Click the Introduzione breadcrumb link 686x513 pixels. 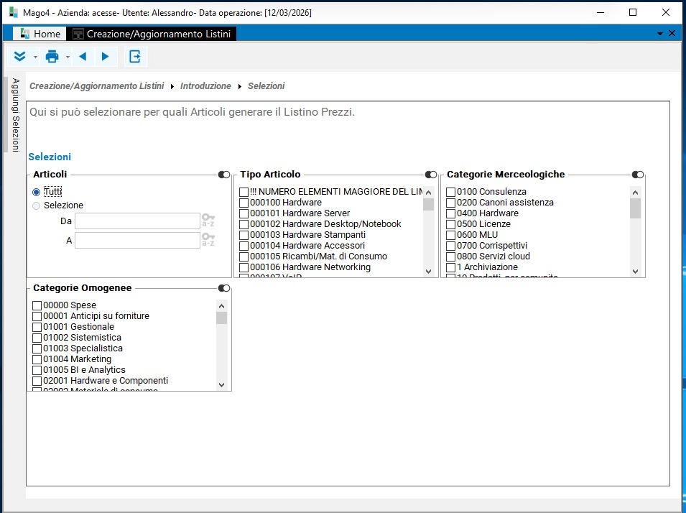click(x=205, y=86)
